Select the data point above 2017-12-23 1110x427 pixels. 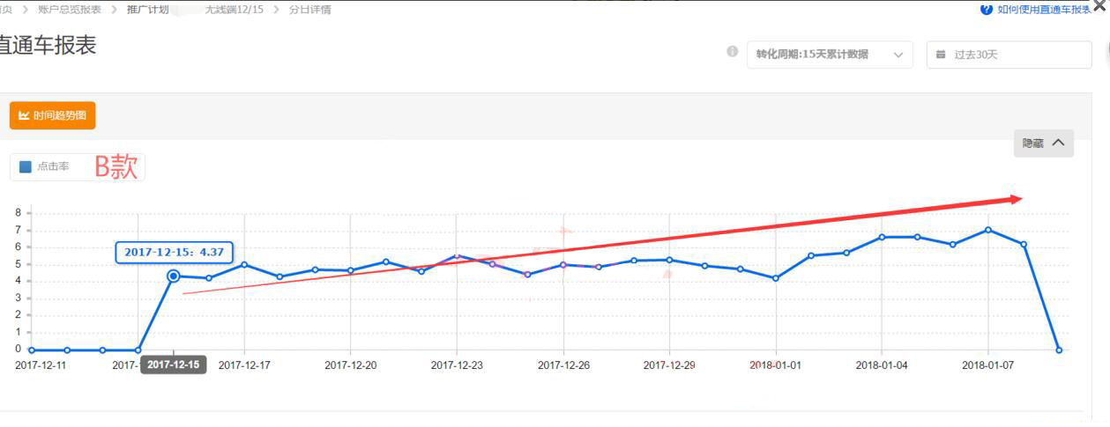pos(457,256)
